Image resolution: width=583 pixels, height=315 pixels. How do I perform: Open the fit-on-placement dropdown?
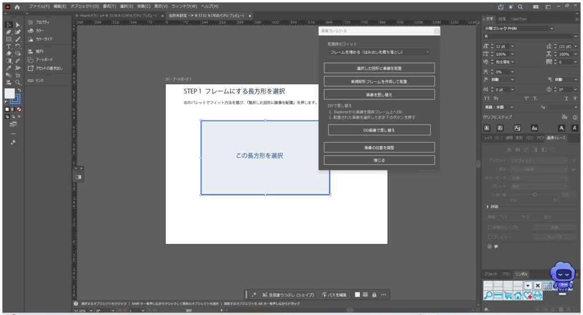(379, 52)
